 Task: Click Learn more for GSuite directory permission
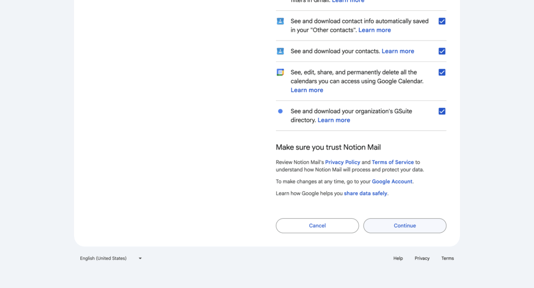point(334,120)
